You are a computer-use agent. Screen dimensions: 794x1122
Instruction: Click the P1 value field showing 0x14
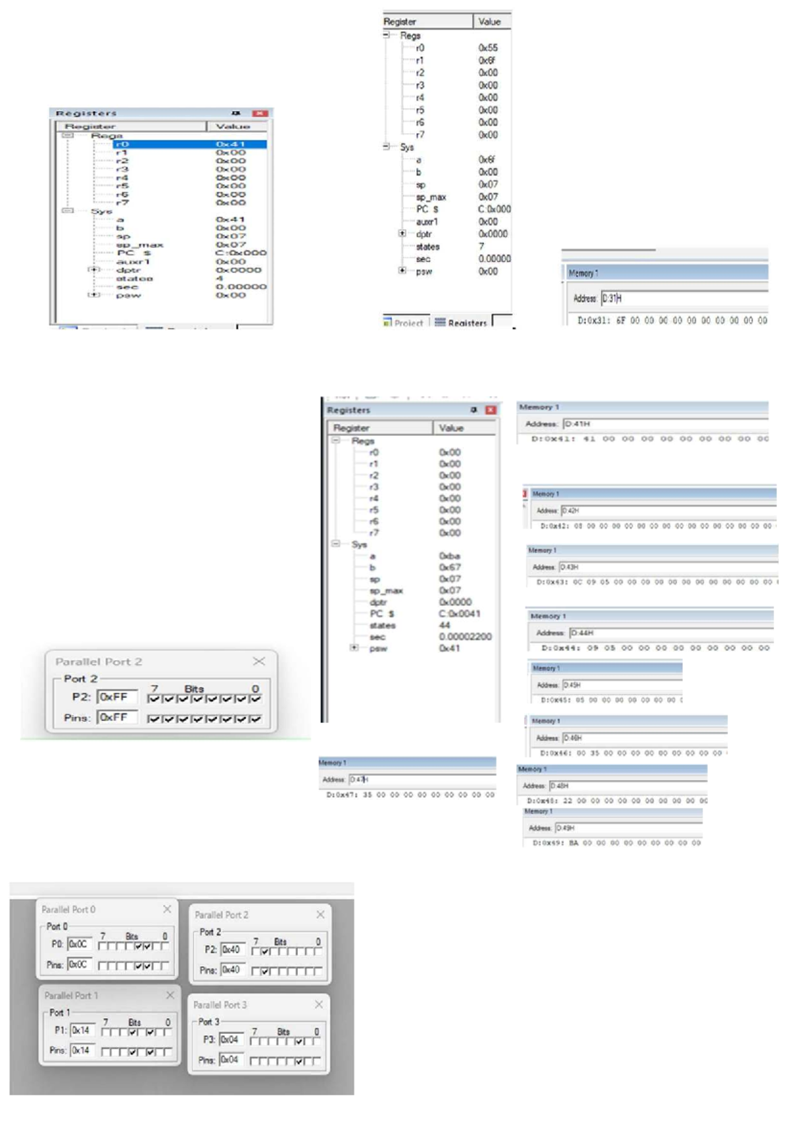pos(82,1031)
